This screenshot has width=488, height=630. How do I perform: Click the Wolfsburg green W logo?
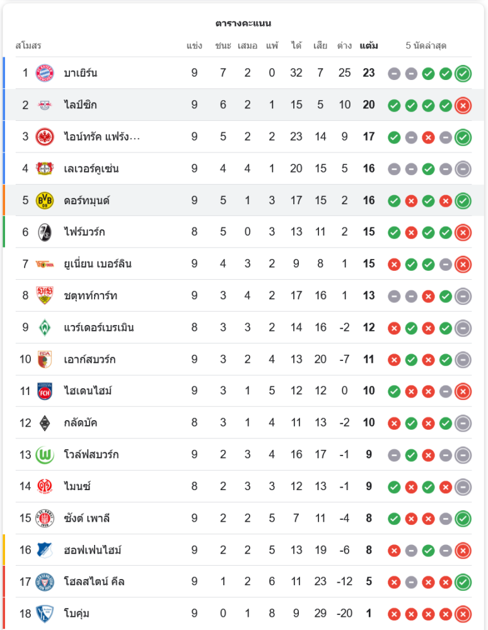point(45,455)
